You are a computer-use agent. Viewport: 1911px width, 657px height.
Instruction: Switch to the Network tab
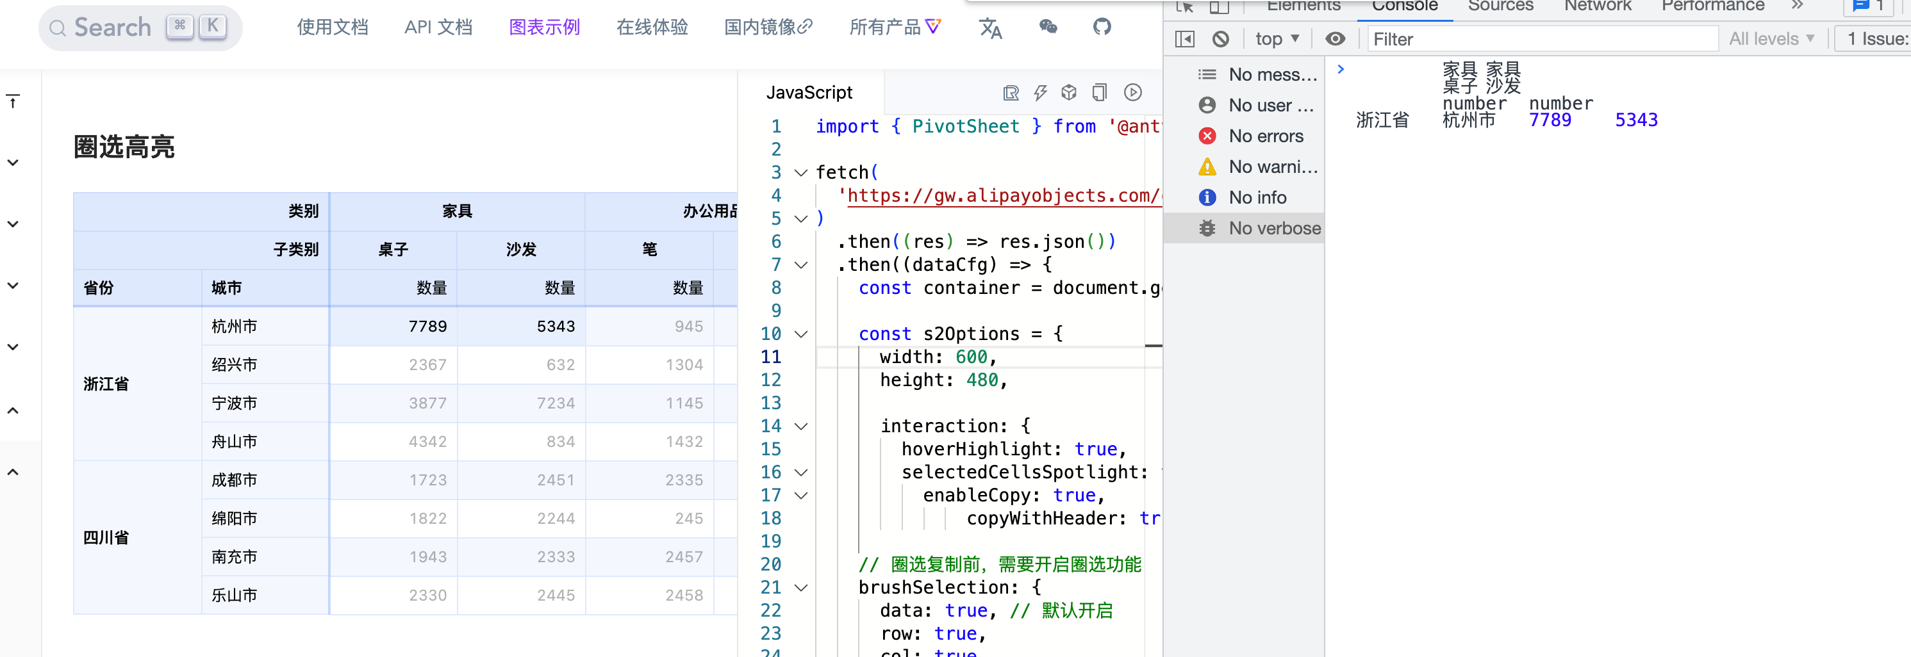point(1597,6)
